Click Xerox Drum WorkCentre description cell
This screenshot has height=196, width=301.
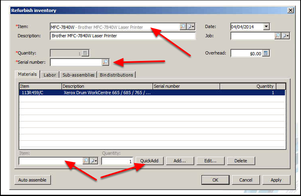[x=107, y=93]
